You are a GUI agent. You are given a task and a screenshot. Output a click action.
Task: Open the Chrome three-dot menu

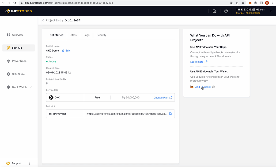point(273,3)
